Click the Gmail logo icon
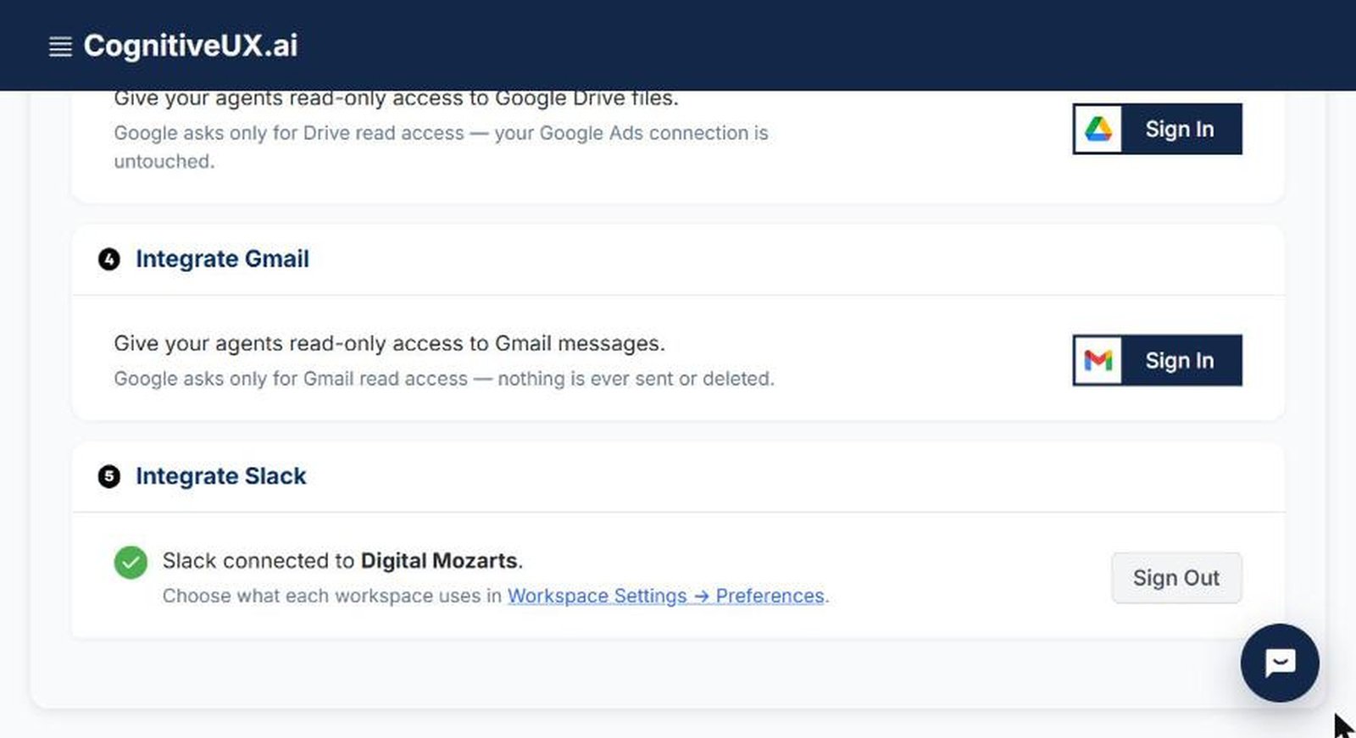 tap(1098, 360)
